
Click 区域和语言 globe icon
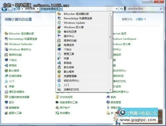pos(6,76)
